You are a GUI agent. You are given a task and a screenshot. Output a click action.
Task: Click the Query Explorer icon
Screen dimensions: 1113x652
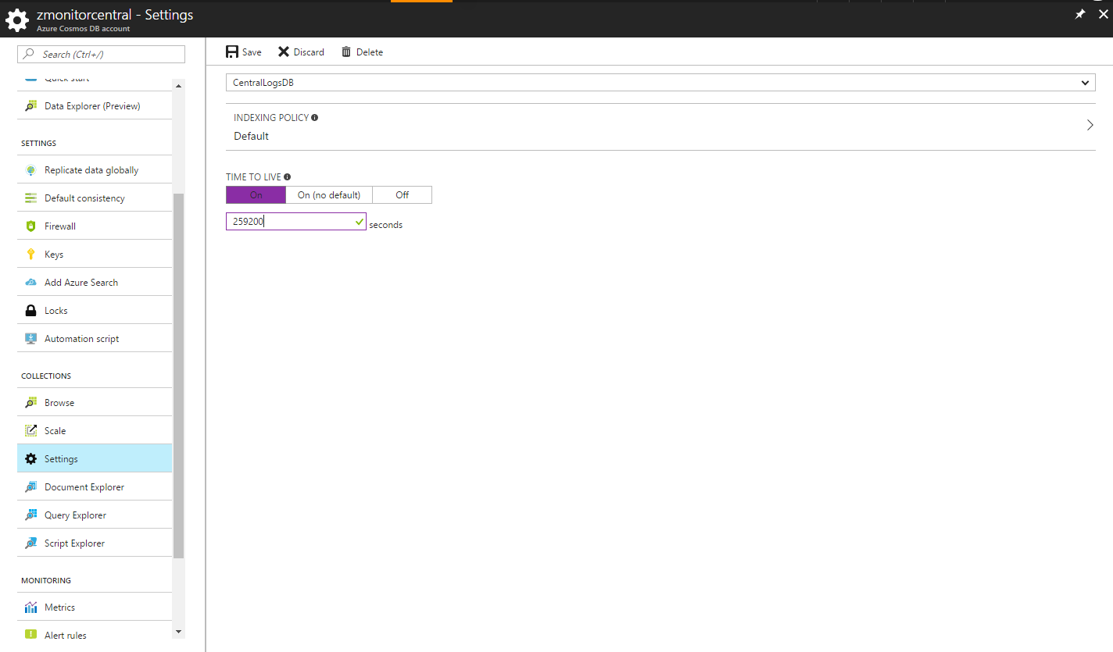click(31, 515)
